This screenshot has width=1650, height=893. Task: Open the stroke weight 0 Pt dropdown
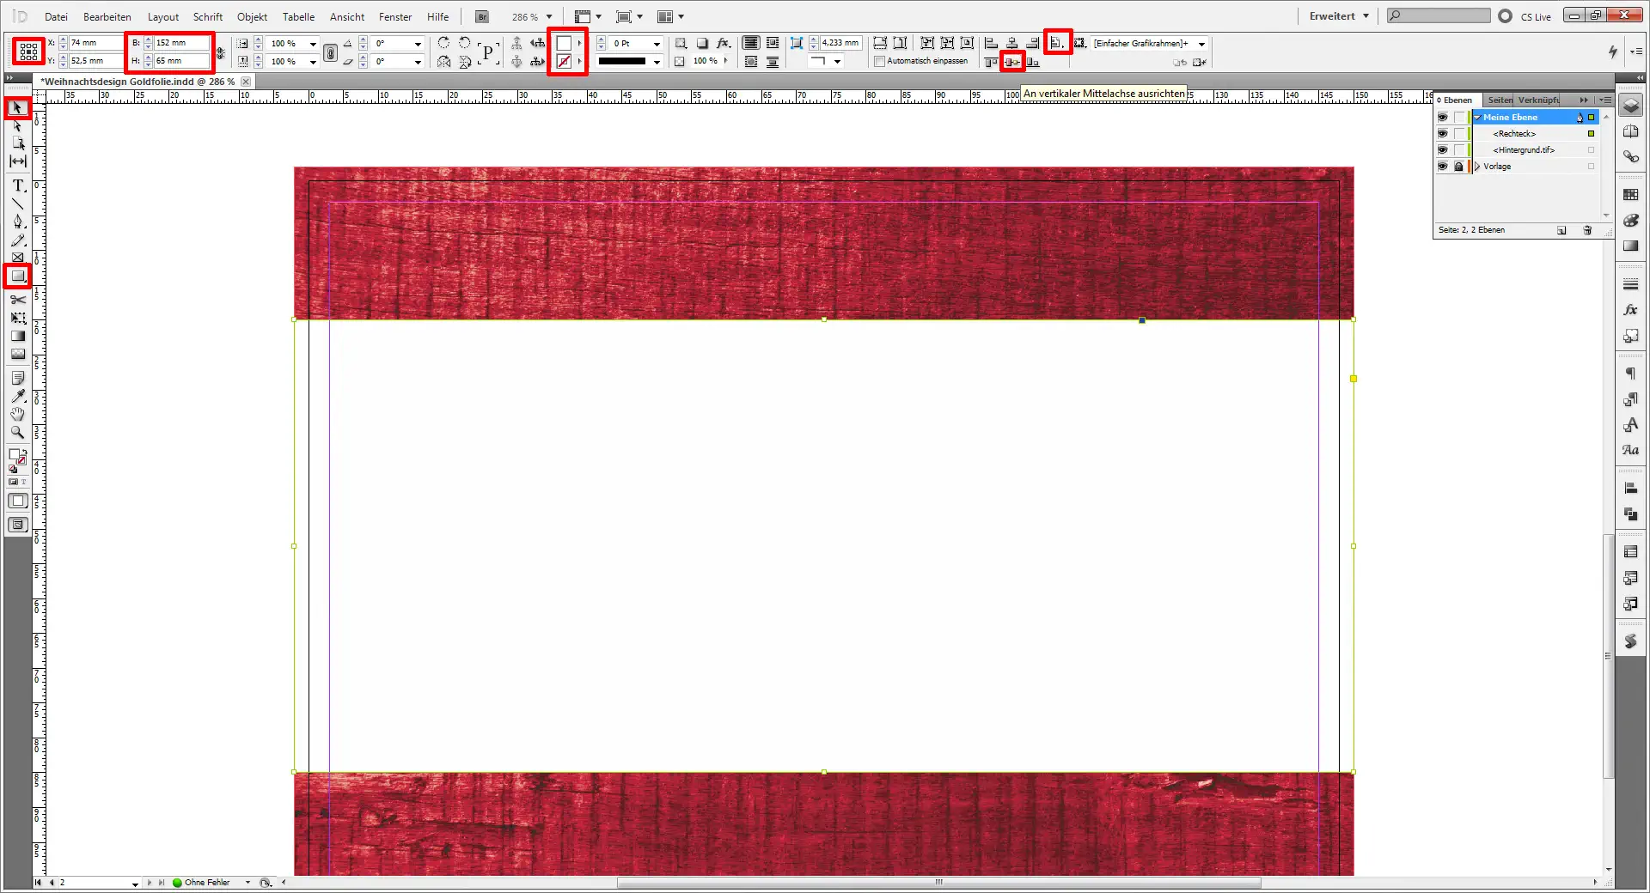click(x=656, y=43)
